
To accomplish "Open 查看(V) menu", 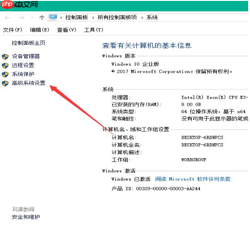I will pyautogui.click(x=67, y=30).
